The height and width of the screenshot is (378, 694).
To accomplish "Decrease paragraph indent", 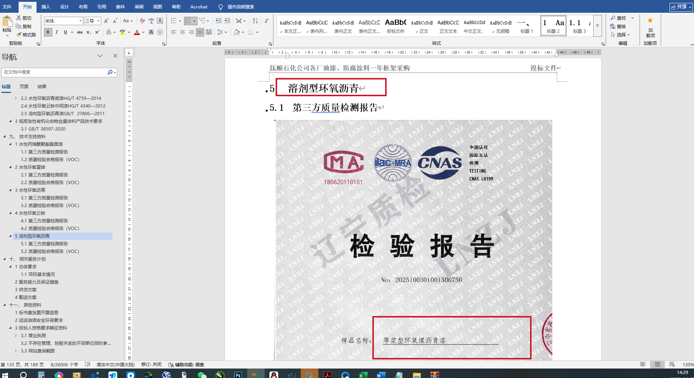I will point(219,21).
